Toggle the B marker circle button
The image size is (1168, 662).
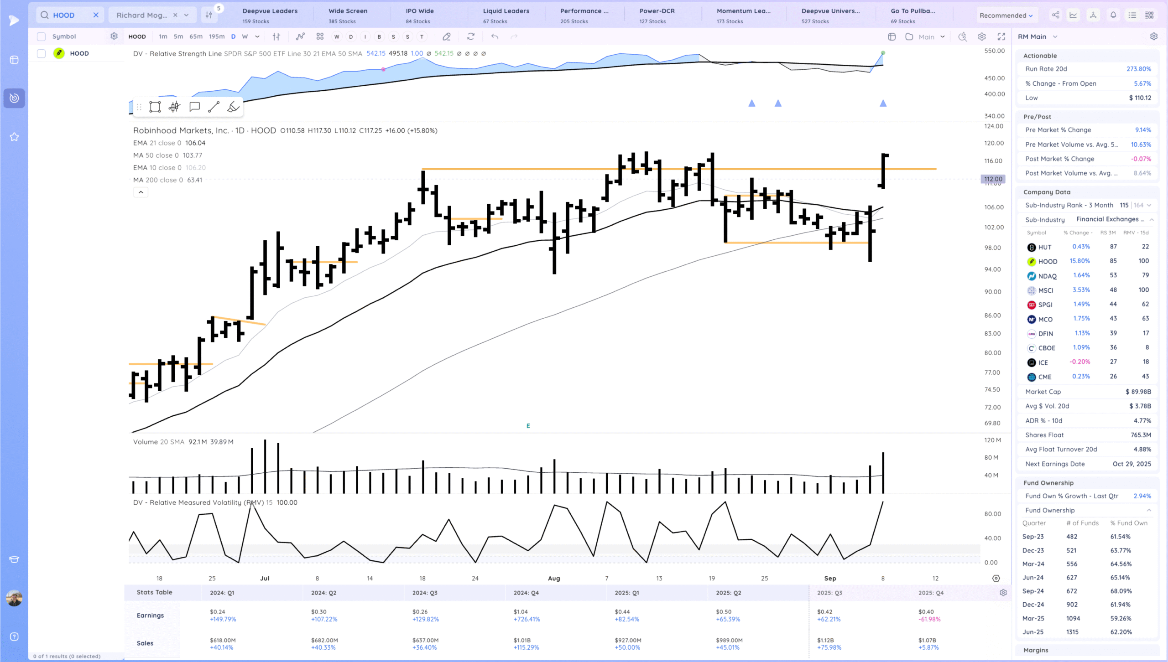(379, 36)
